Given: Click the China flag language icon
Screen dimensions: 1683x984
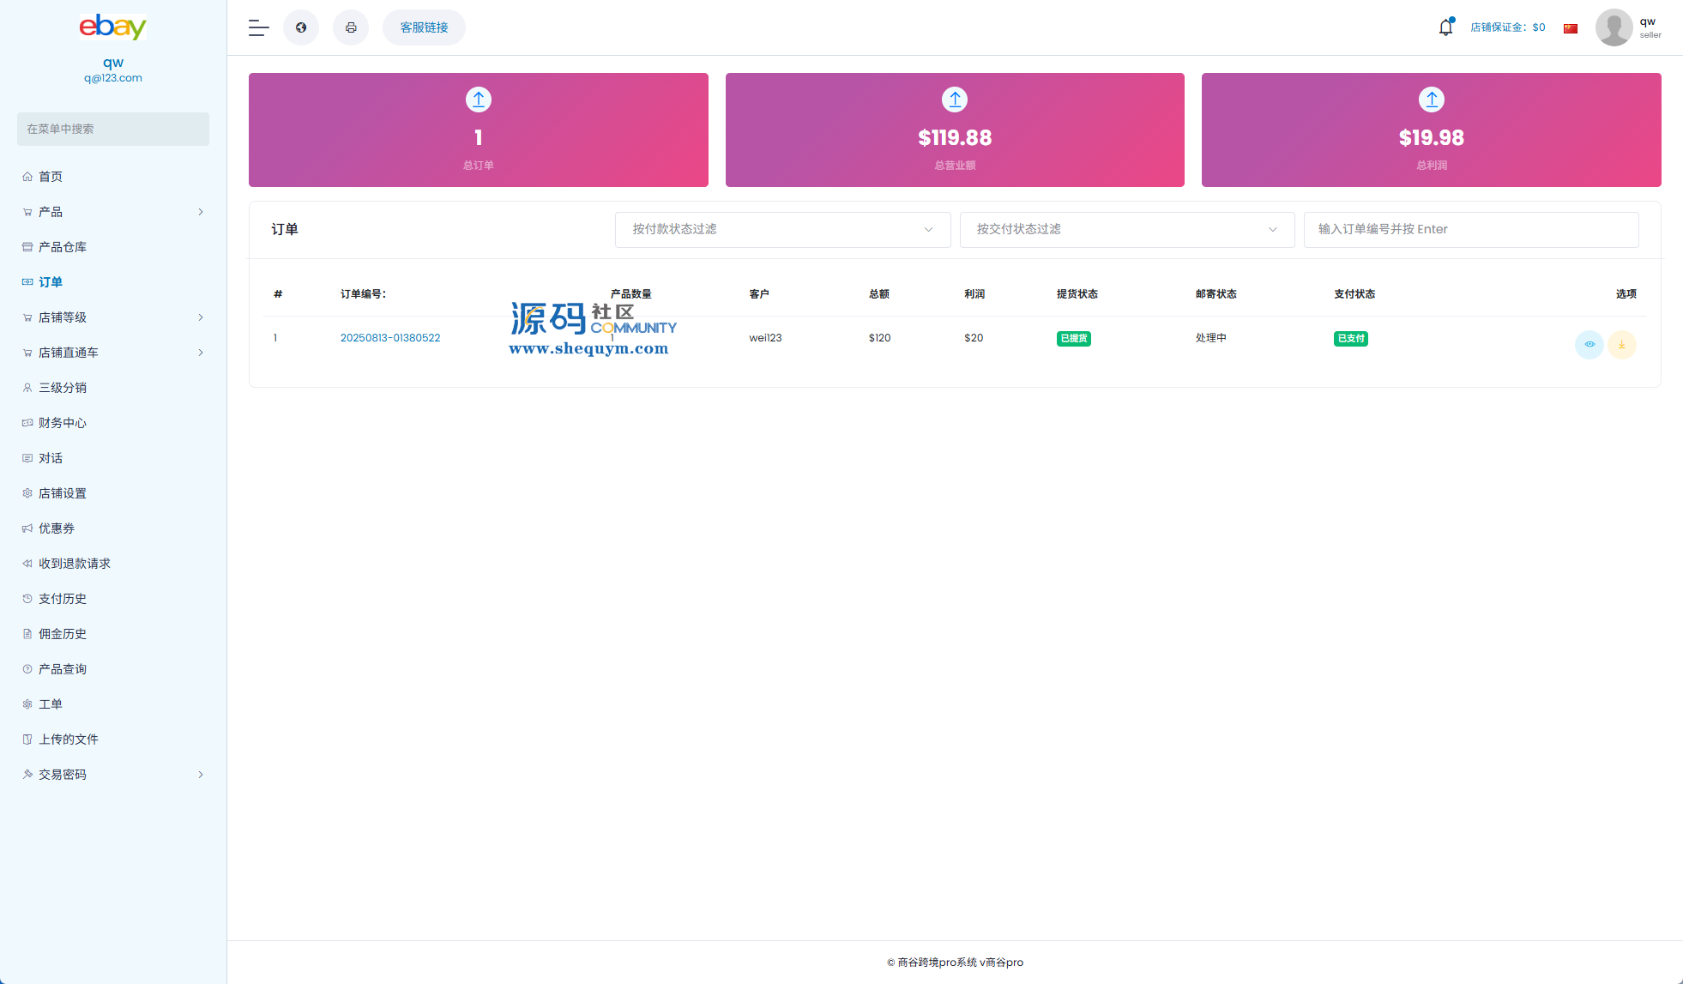Looking at the screenshot, I should [x=1571, y=28].
